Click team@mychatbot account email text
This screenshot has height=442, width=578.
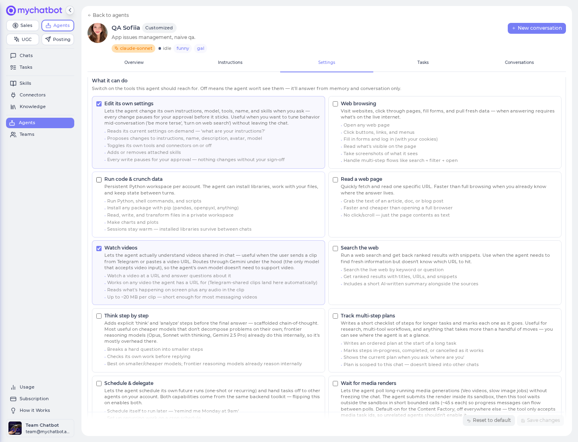47,432
